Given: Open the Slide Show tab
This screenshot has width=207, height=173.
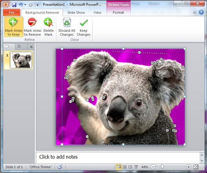Looking at the screenshot, I should [x=76, y=12].
